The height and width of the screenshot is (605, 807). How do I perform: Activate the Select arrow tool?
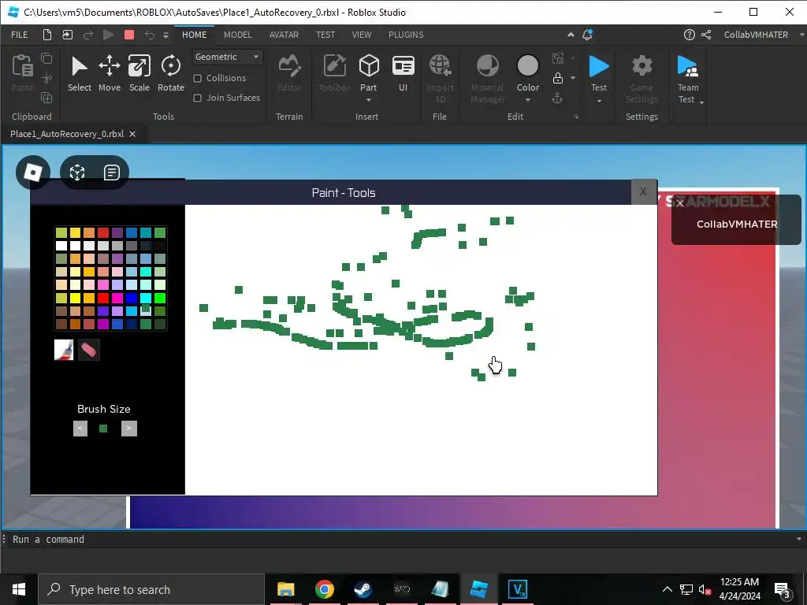coord(80,73)
